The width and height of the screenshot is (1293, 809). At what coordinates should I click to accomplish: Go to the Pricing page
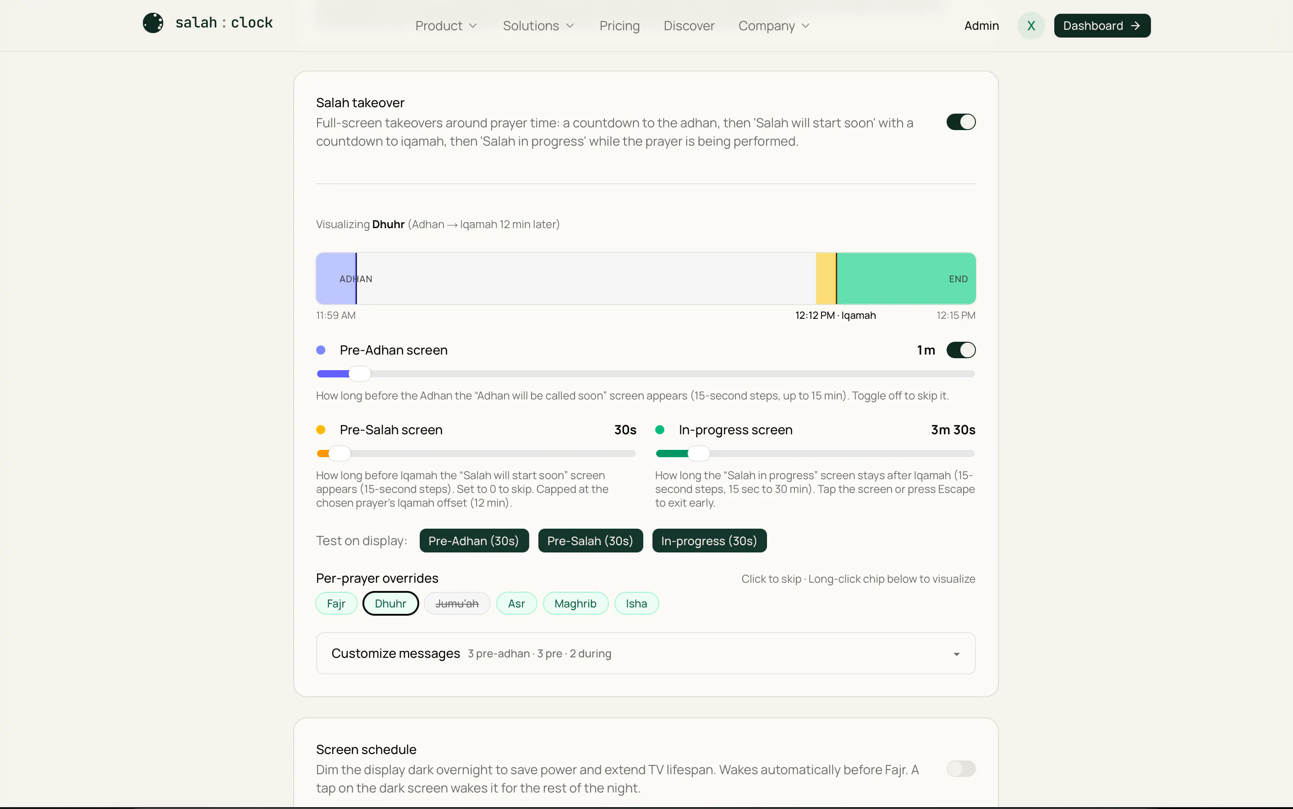click(x=619, y=26)
